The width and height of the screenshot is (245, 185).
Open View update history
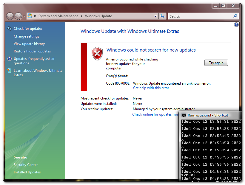click(29, 44)
